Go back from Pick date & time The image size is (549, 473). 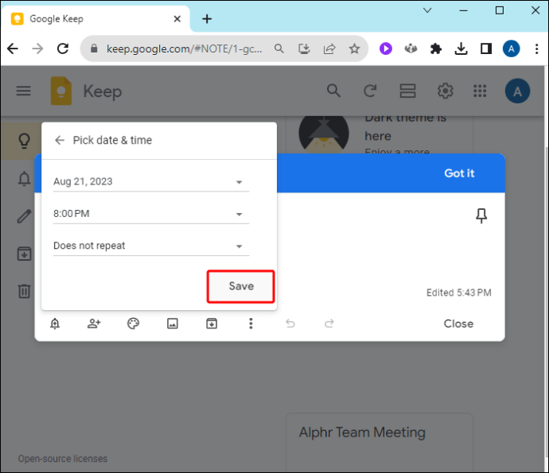click(x=60, y=140)
